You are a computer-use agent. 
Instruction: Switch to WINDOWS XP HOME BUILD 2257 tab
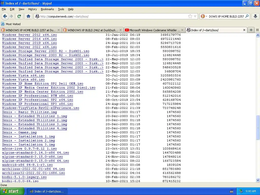[x=30, y=30]
